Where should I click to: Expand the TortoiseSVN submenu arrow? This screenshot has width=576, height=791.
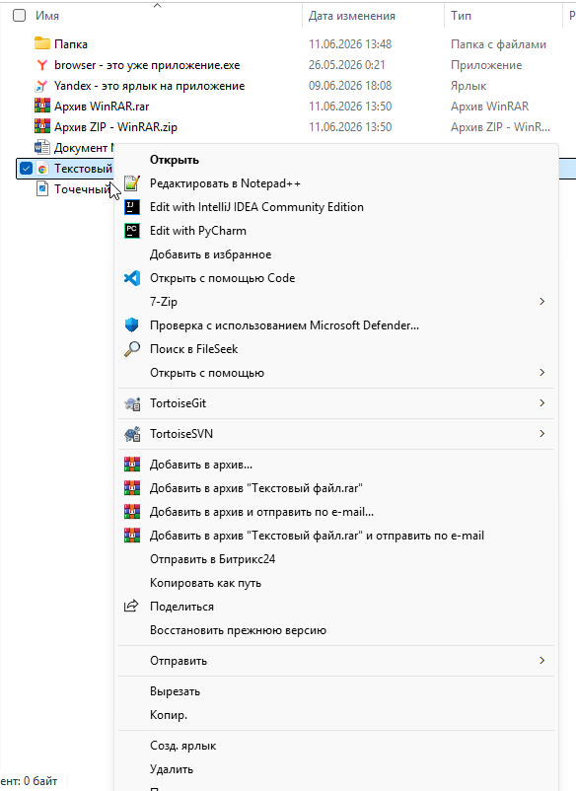pyautogui.click(x=542, y=434)
